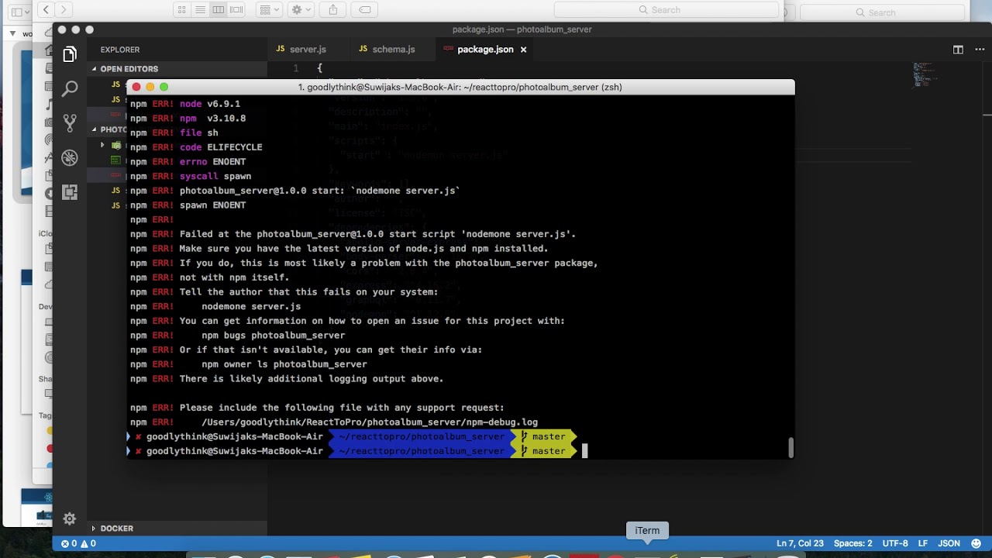Open the Source Control view icon

pos(70,122)
